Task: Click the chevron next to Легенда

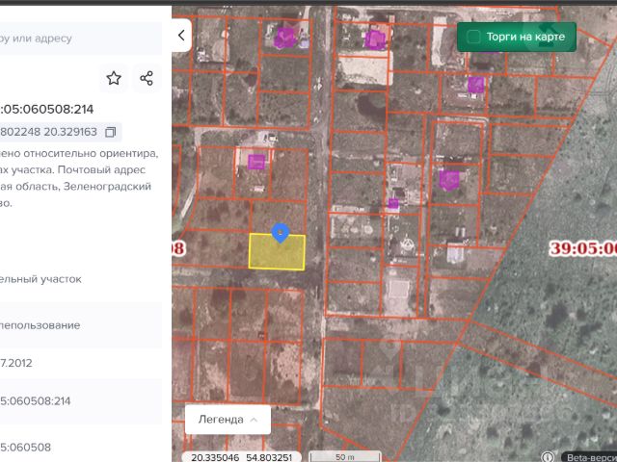Action: point(254,420)
